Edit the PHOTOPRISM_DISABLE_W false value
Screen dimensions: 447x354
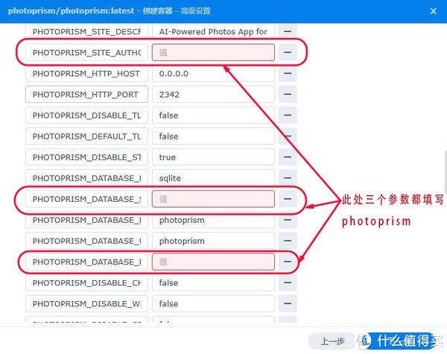point(213,303)
